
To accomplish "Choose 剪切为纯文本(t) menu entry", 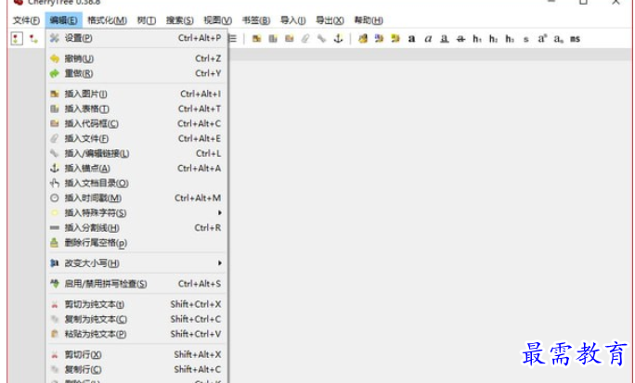I will click(x=136, y=304).
